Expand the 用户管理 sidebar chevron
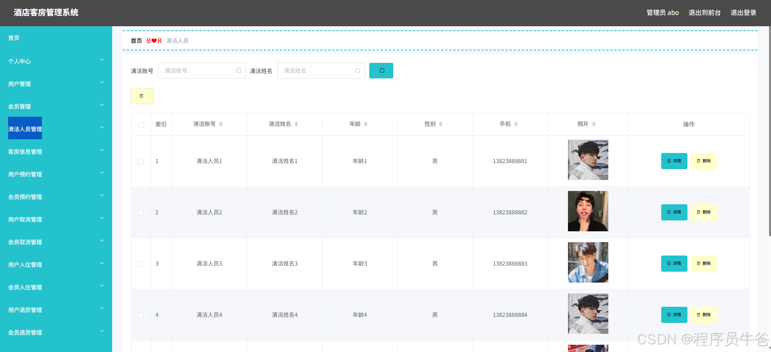The image size is (771, 352). pyautogui.click(x=102, y=82)
